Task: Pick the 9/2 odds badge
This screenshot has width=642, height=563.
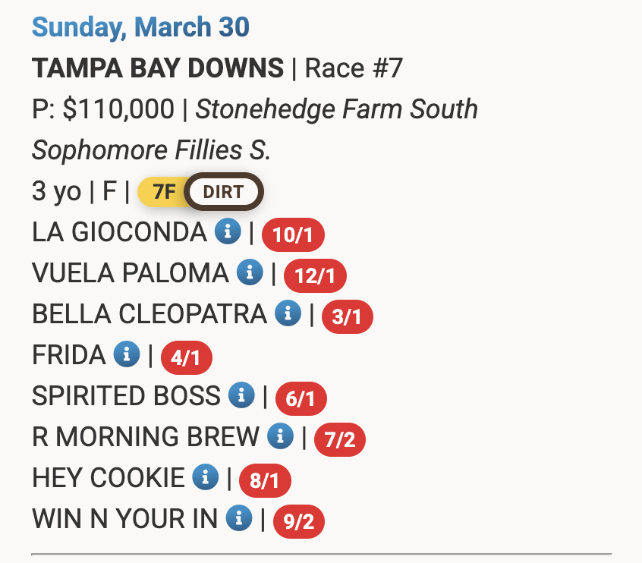Action: [299, 521]
